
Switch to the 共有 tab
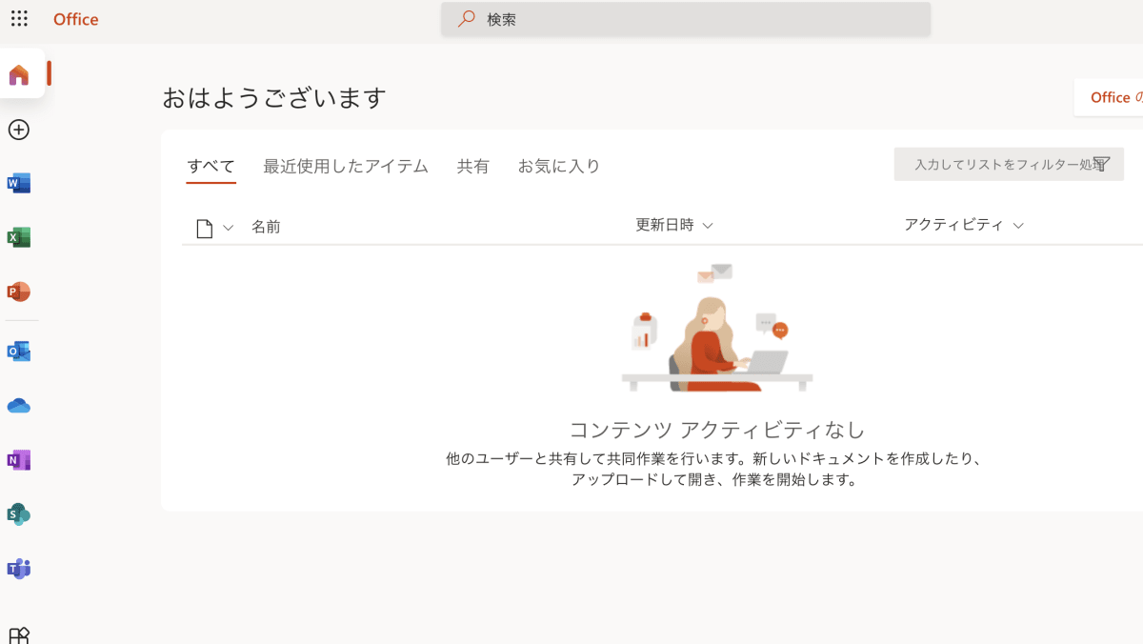472,166
